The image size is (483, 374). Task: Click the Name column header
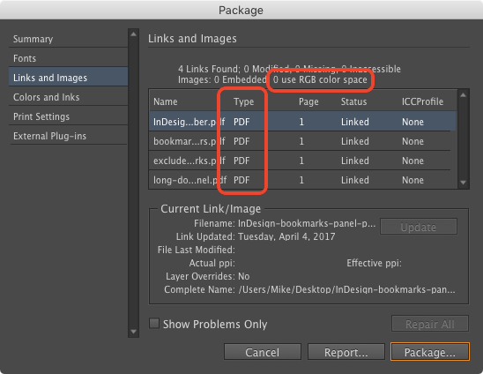(x=166, y=101)
